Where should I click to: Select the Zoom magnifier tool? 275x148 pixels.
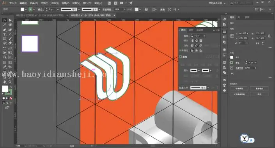(x=10, y=82)
